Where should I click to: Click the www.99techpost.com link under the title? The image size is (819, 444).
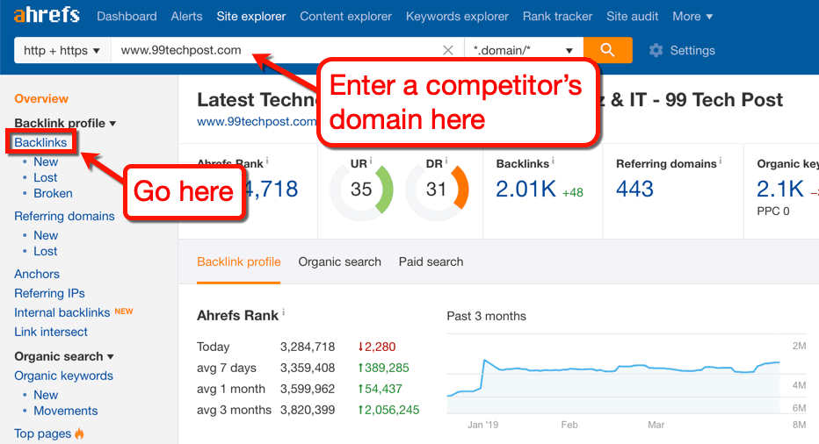pyautogui.click(x=257, y=122)
